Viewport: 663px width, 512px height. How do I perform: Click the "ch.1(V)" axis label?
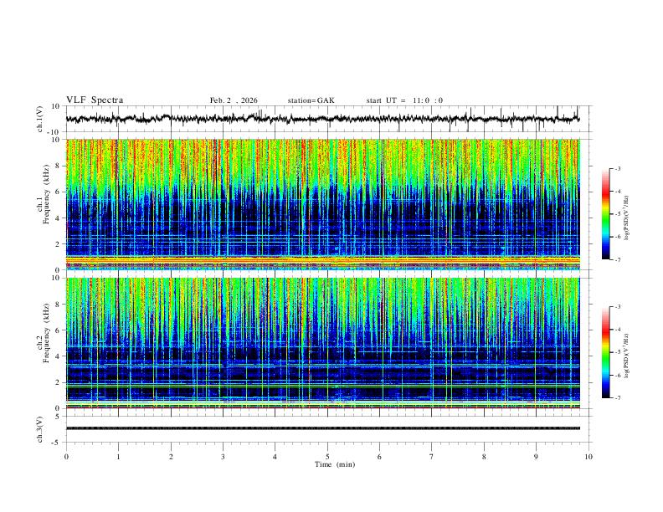click(x=40, y=120)
